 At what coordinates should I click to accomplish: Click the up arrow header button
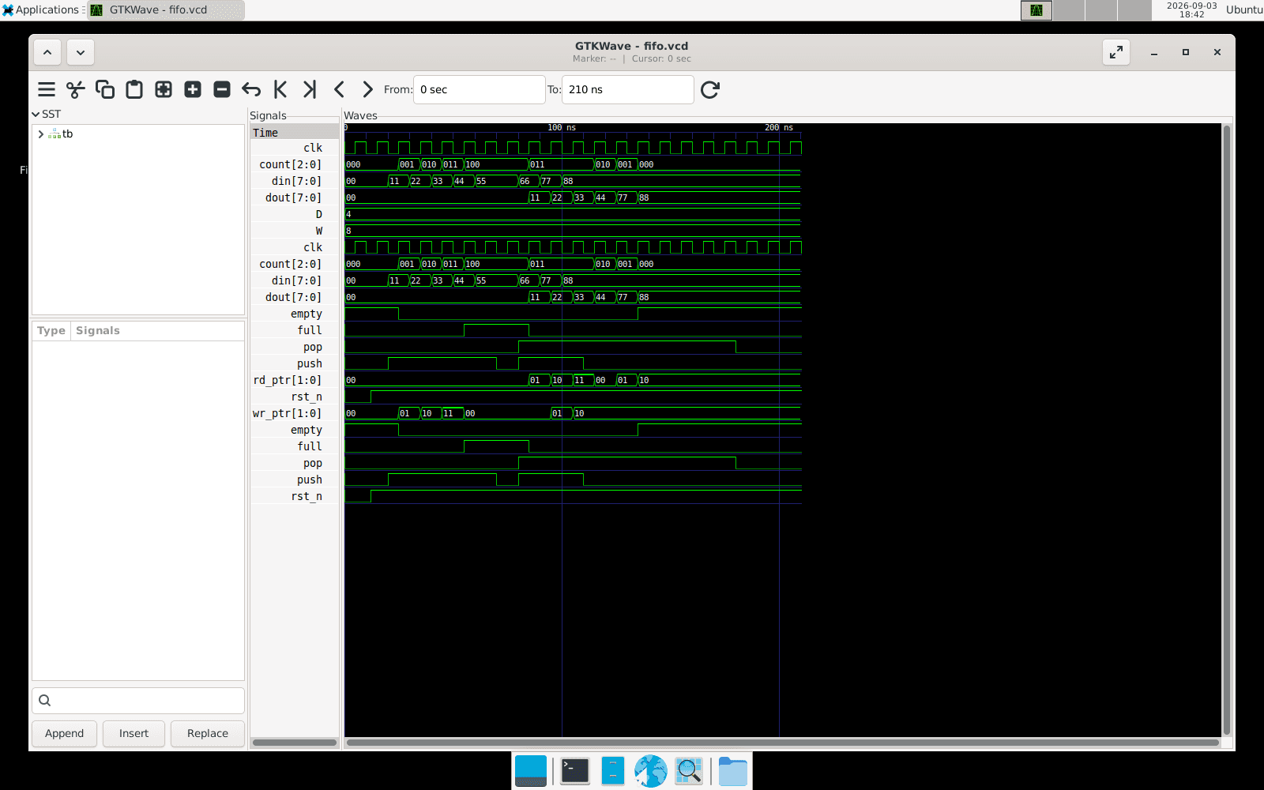(x=47, y=52)
